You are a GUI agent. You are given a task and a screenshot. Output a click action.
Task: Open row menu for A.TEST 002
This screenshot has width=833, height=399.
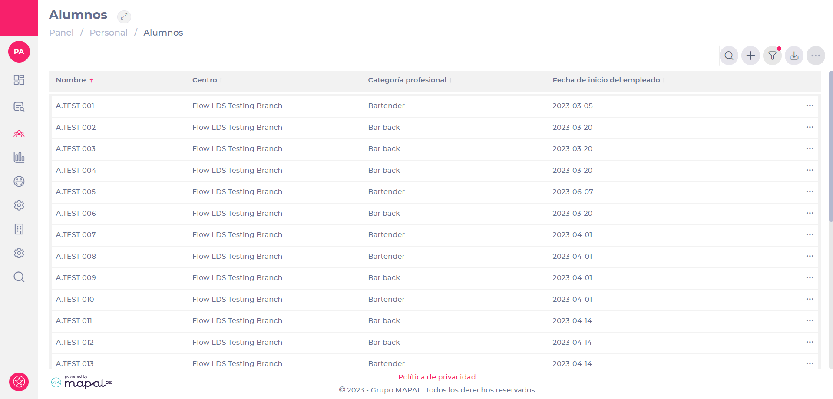(810, 127)
